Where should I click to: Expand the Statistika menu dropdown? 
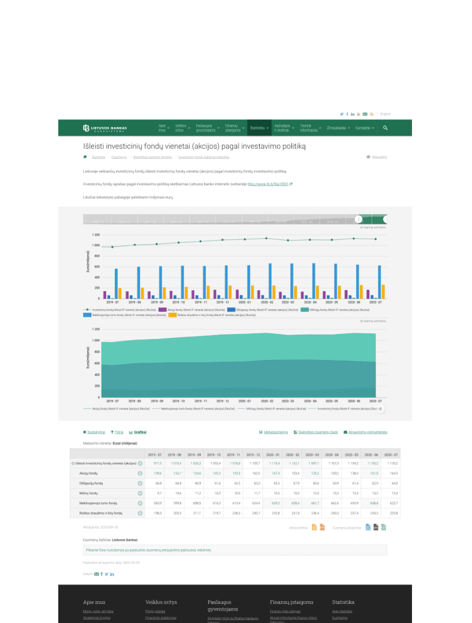pos(260,128)
